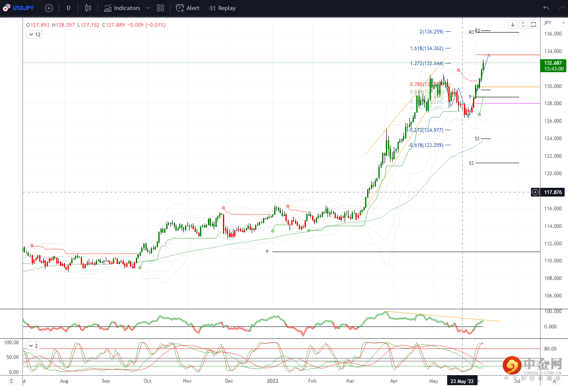Open the USDJPY symbol search
The height and width of the screenshot is (386, 568).
(x=19, y=8)
